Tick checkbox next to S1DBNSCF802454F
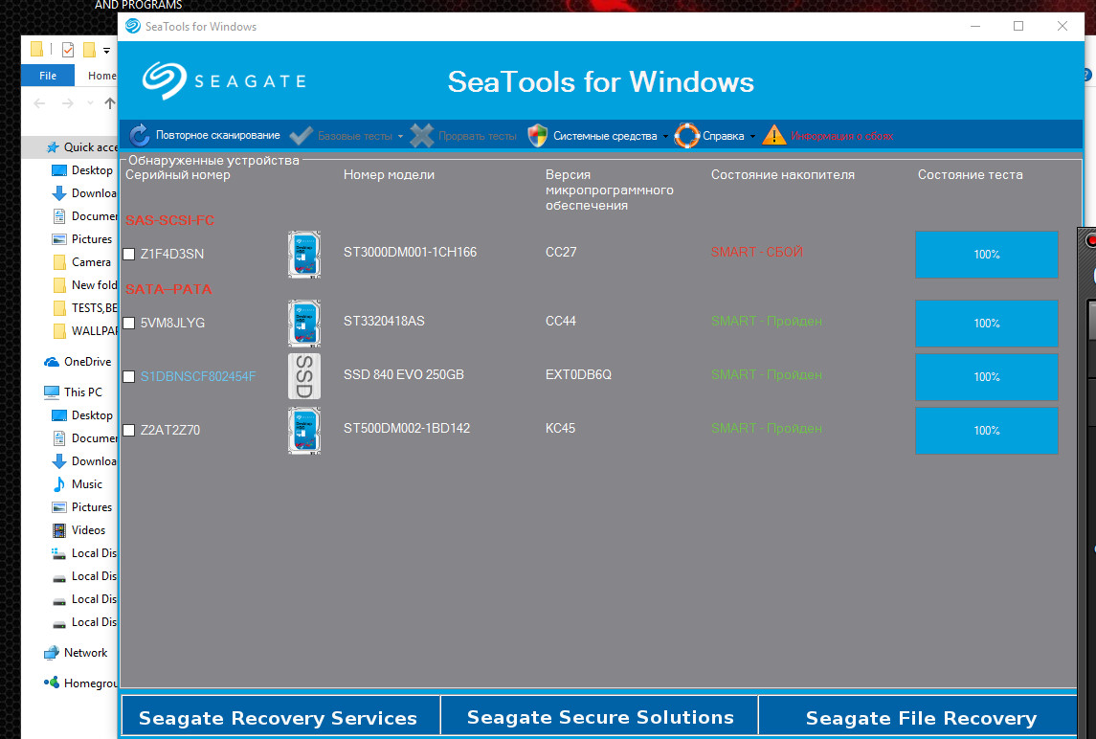Image resolution: width=1096 pixels, height=739 pixels. (128, 377)
